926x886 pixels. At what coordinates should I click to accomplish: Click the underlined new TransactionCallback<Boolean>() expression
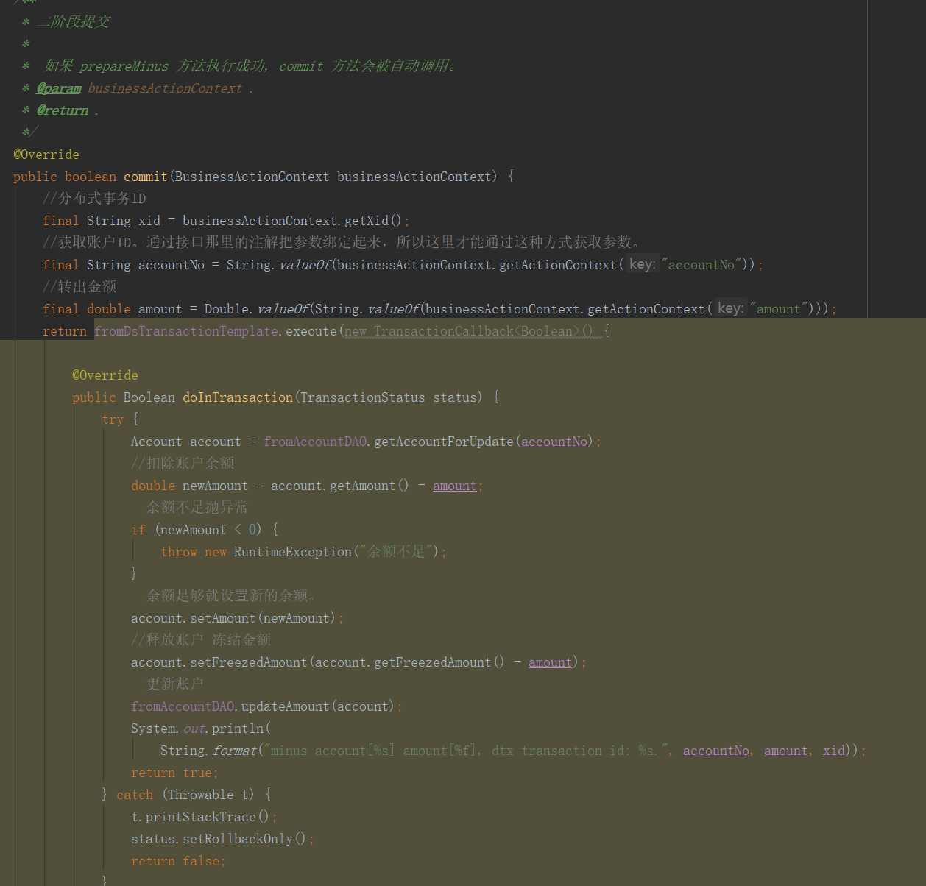pyautogui.click(x=469, y=331)
